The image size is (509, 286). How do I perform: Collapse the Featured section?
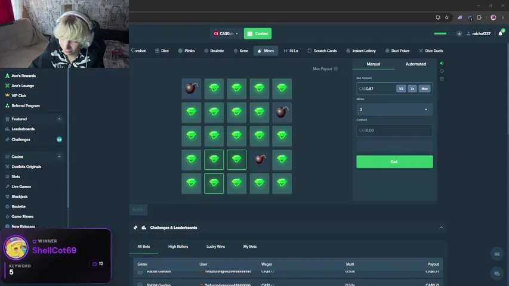point(59,119)
